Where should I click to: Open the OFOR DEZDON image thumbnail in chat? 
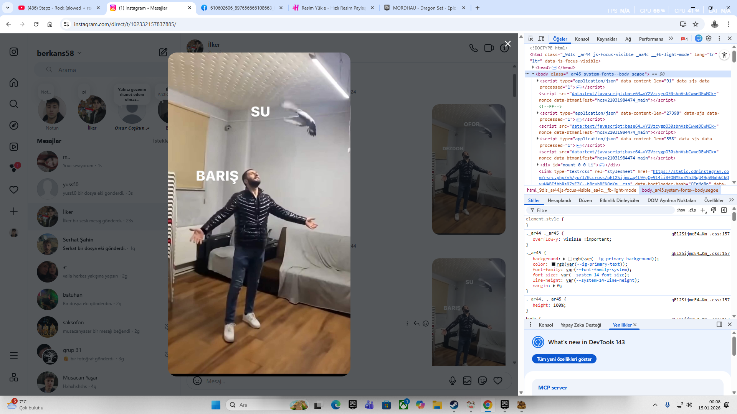click(469, 169)
